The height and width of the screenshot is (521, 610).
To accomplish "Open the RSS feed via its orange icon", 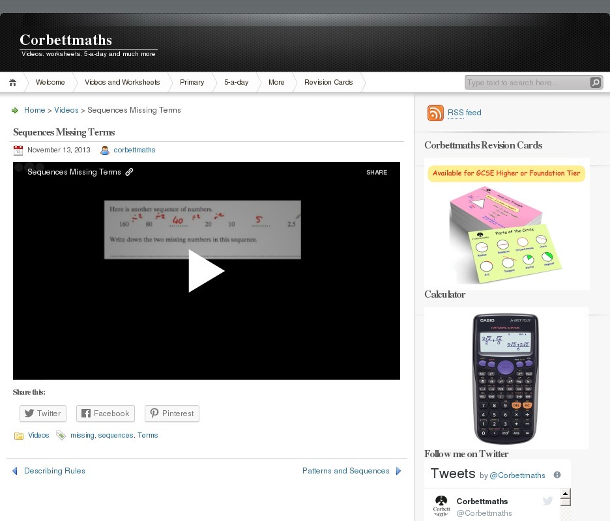I will tap(435, 113).
